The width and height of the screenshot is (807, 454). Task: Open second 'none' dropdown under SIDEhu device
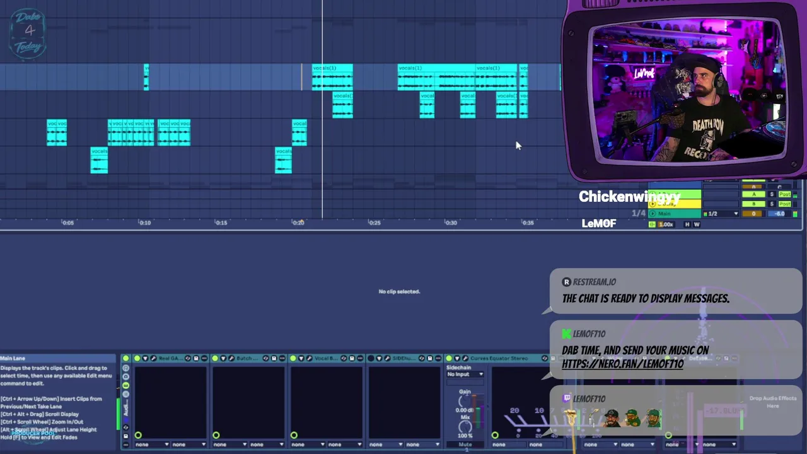coord(422,445)
